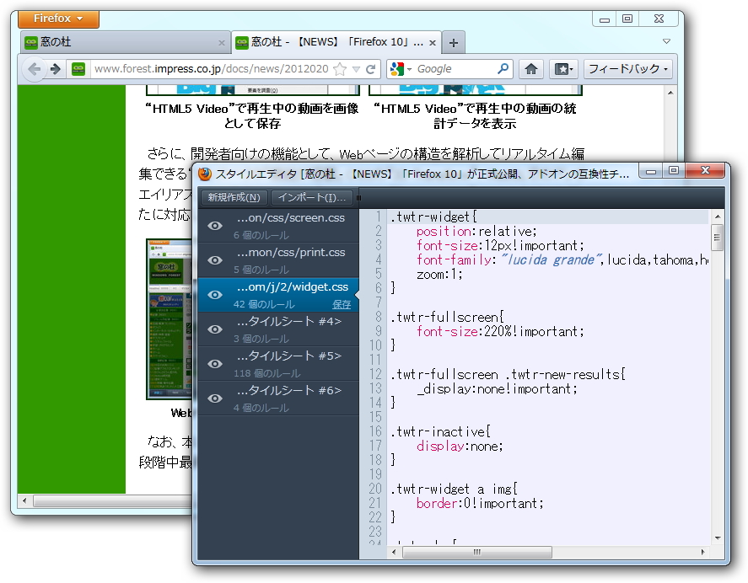Bookmark this page with the star icon

coord(340,69)
